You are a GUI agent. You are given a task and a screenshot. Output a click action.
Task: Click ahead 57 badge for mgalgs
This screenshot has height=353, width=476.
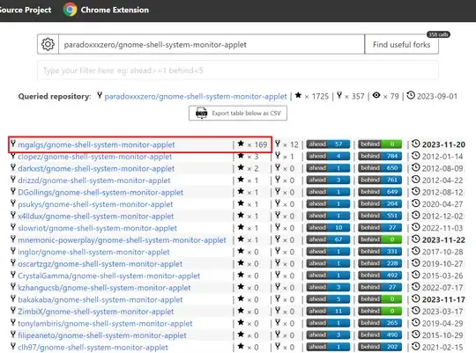tap(328, 144)
